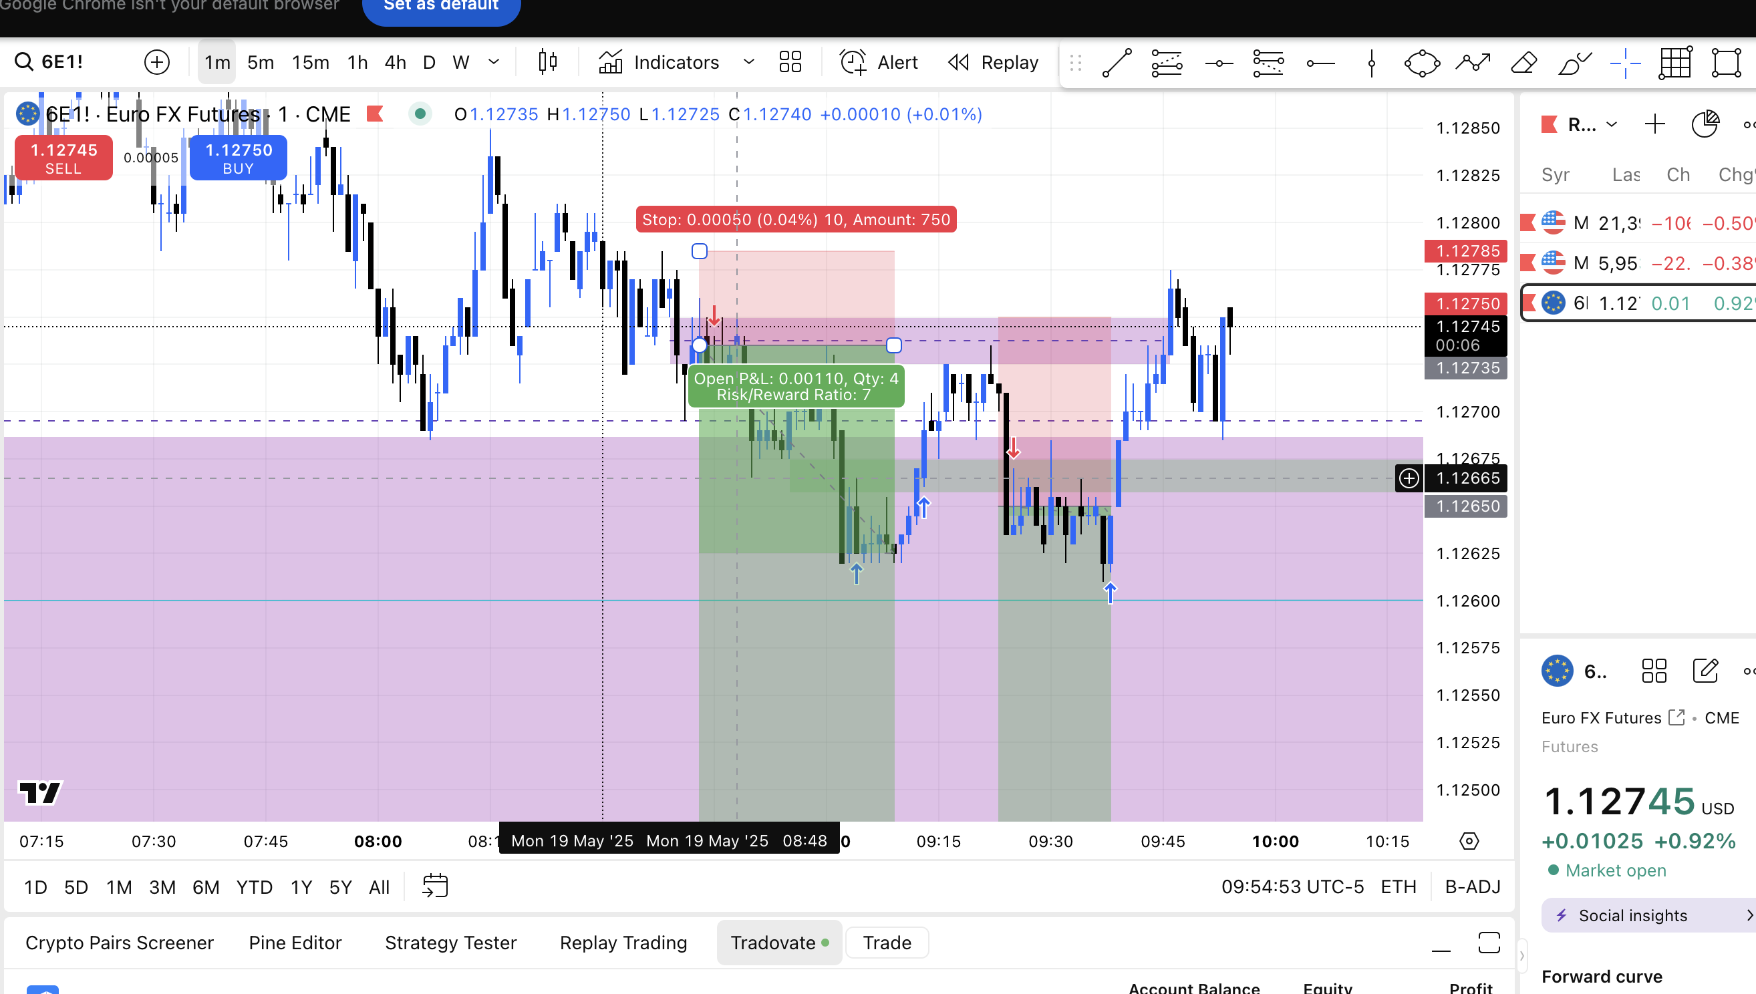
Task: Click the eraser tool icon
Action: pos(1523,63)
